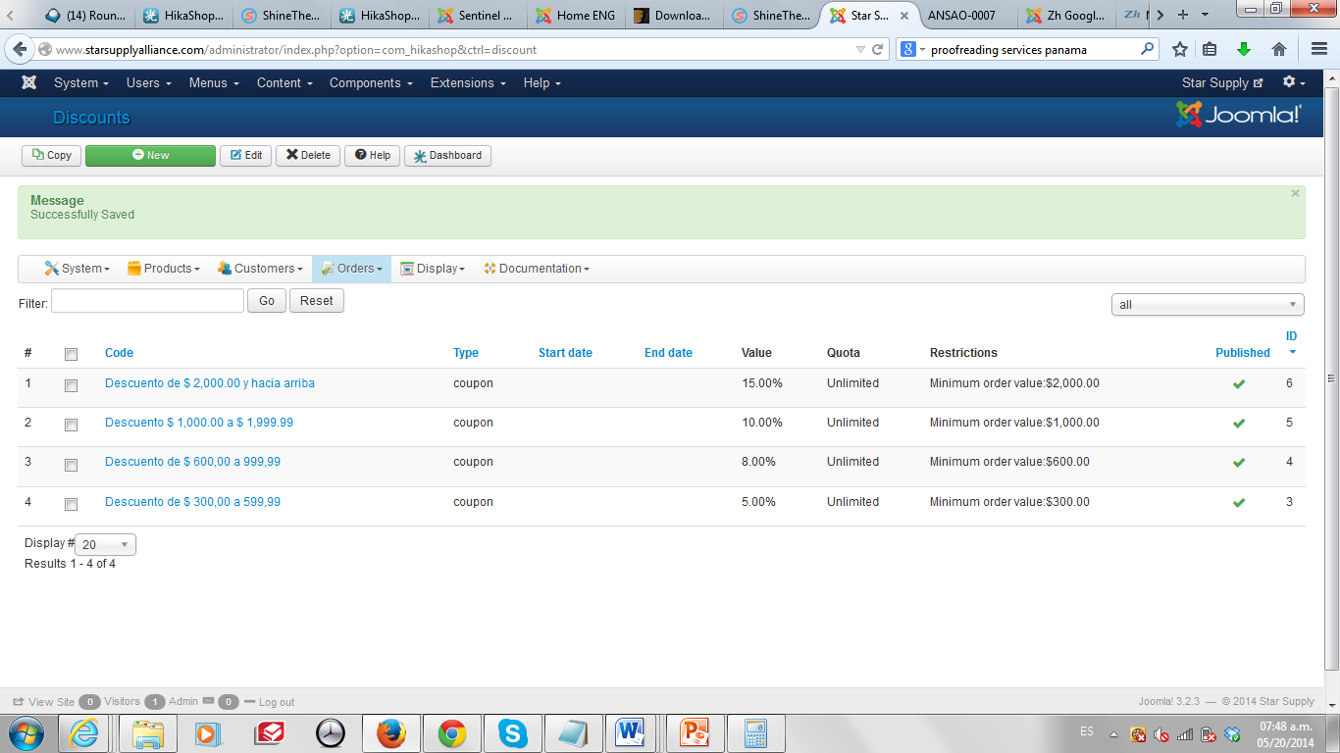Toggle published status of discount ID 5
Image resolution: width=1340 pixels, height=753 pixels.
pyautogui.click(x=1239, y=424)
